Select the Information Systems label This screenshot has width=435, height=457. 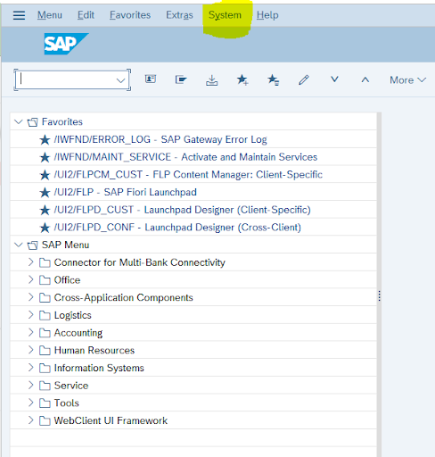click(x=99, y=368)
